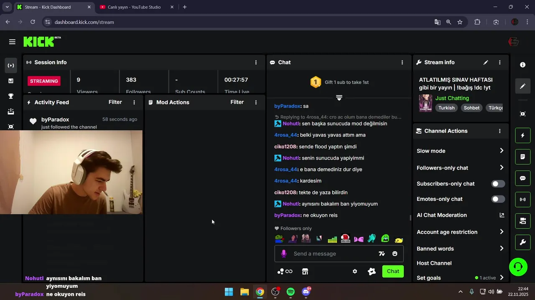Click the chat bubble widget in right rail
The width and height of the screenshot is (535, 300).
click(522, 178)
